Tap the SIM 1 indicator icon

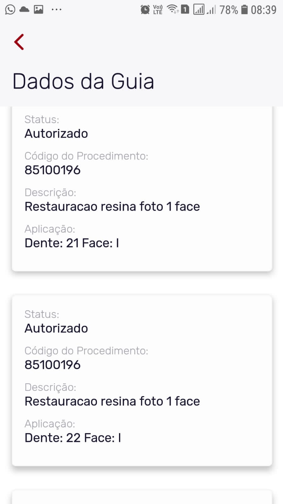(185, 9)
